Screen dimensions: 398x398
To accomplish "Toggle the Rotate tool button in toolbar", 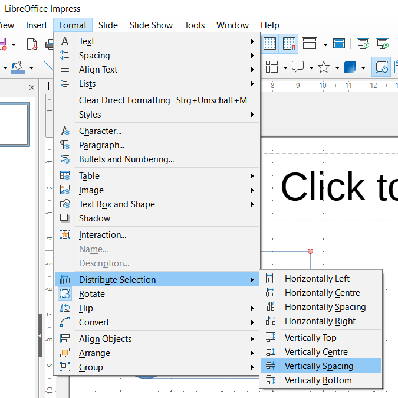I will point(382,67).
